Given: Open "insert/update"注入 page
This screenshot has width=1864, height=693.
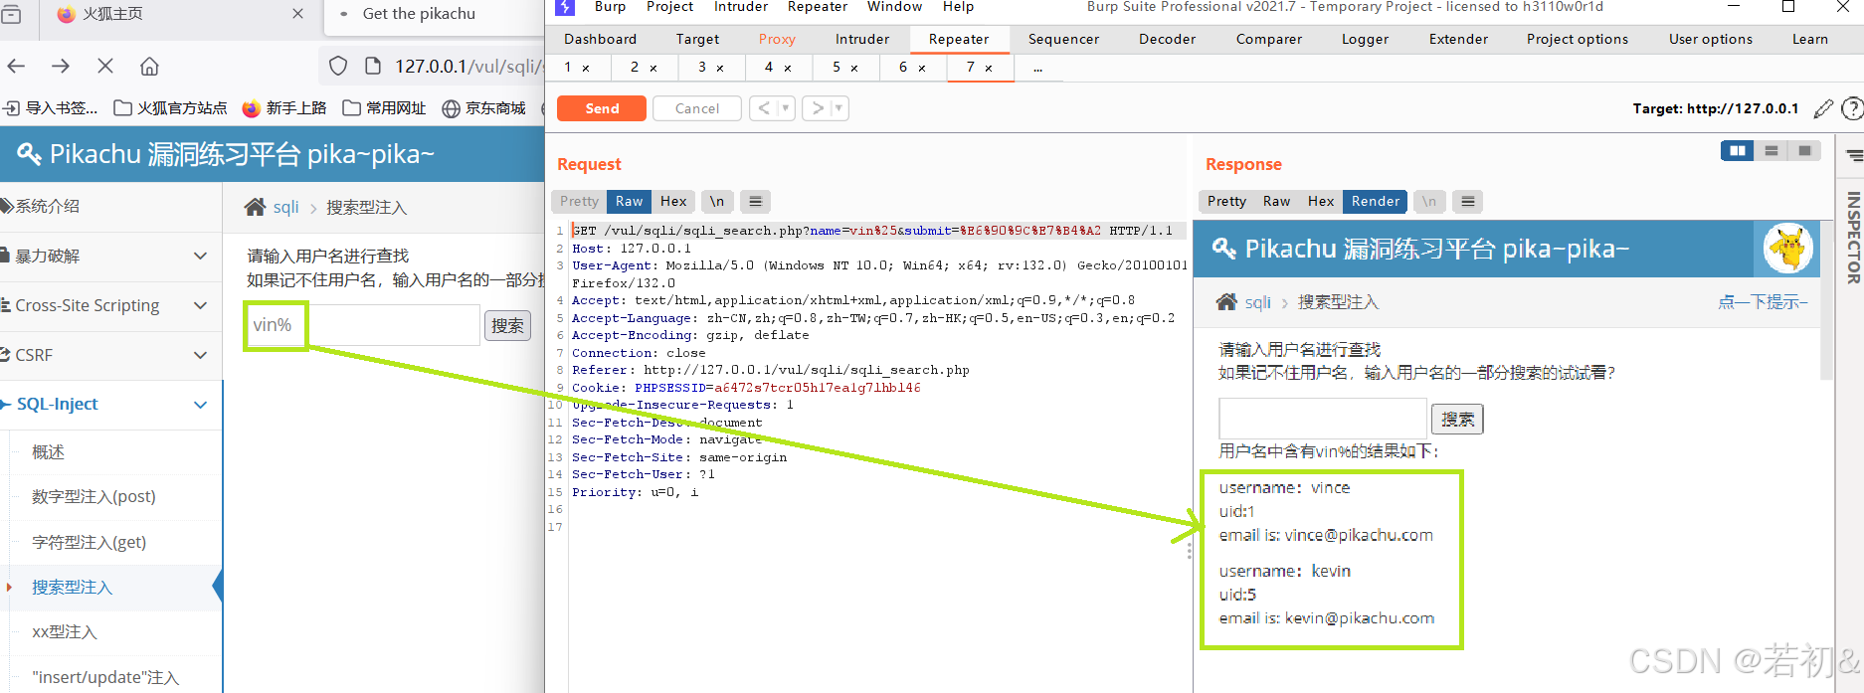Looking at the screenshot, I should pyautogui.click(x=105, y=677).
